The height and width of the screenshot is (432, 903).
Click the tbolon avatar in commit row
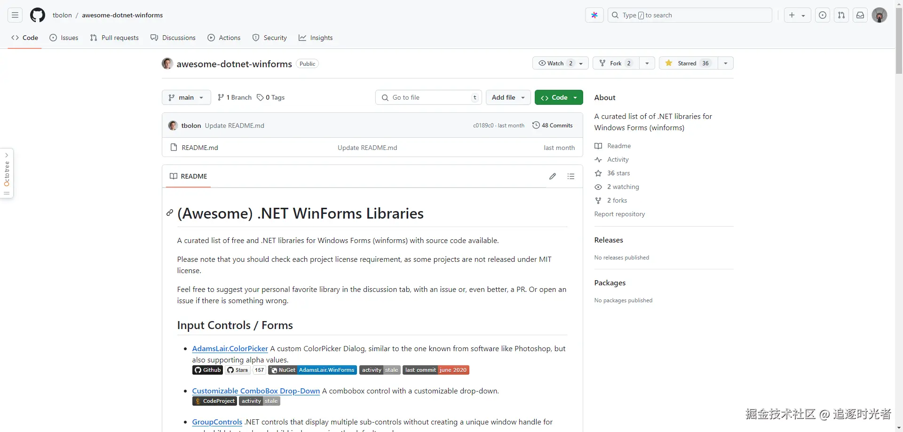[173, 126]
